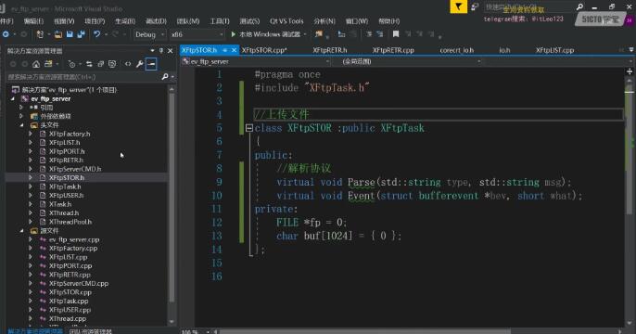Screen dimensions: 636x334
Task: Close the Solution Explorer panel
Action: (x=171, y=51)
